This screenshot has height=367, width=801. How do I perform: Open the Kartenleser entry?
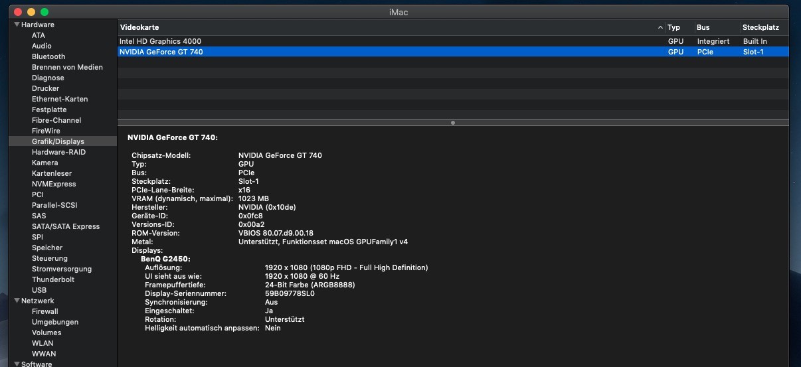52,173
